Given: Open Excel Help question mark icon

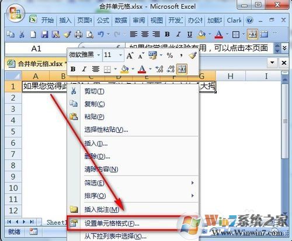Looking at the screenshot, I should 249,20.
